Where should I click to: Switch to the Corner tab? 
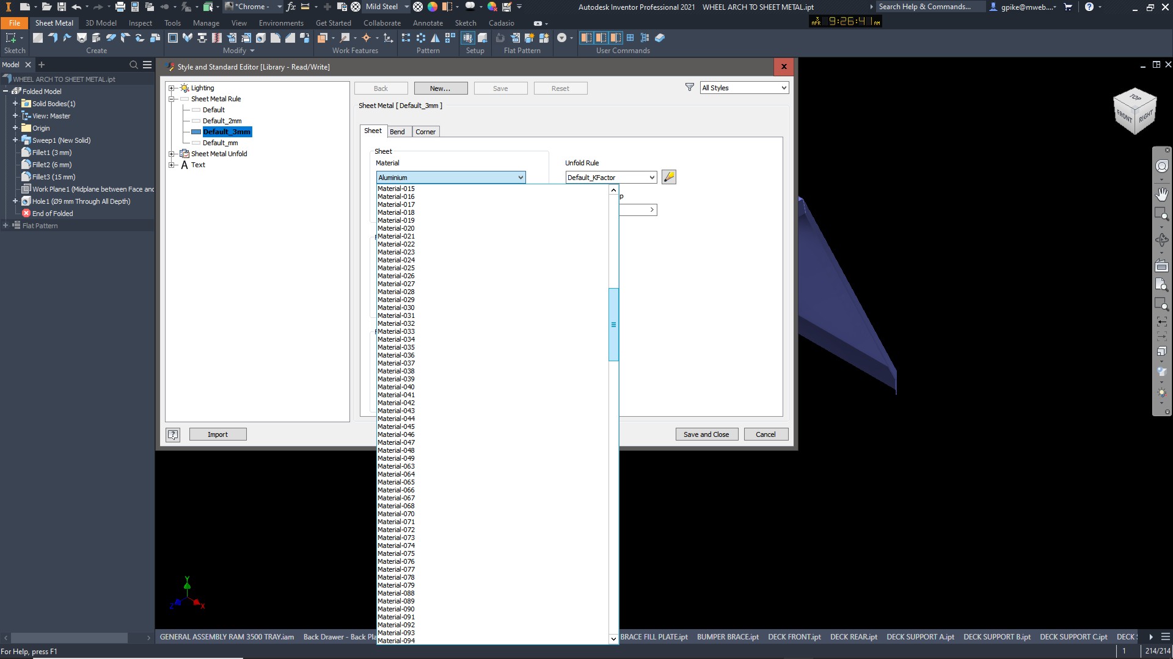[x=425, y=132]
